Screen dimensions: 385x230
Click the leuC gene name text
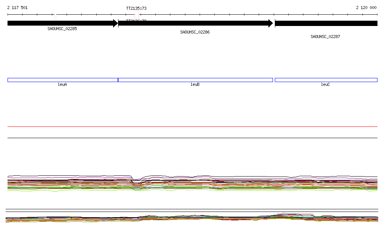pos(326,85)
